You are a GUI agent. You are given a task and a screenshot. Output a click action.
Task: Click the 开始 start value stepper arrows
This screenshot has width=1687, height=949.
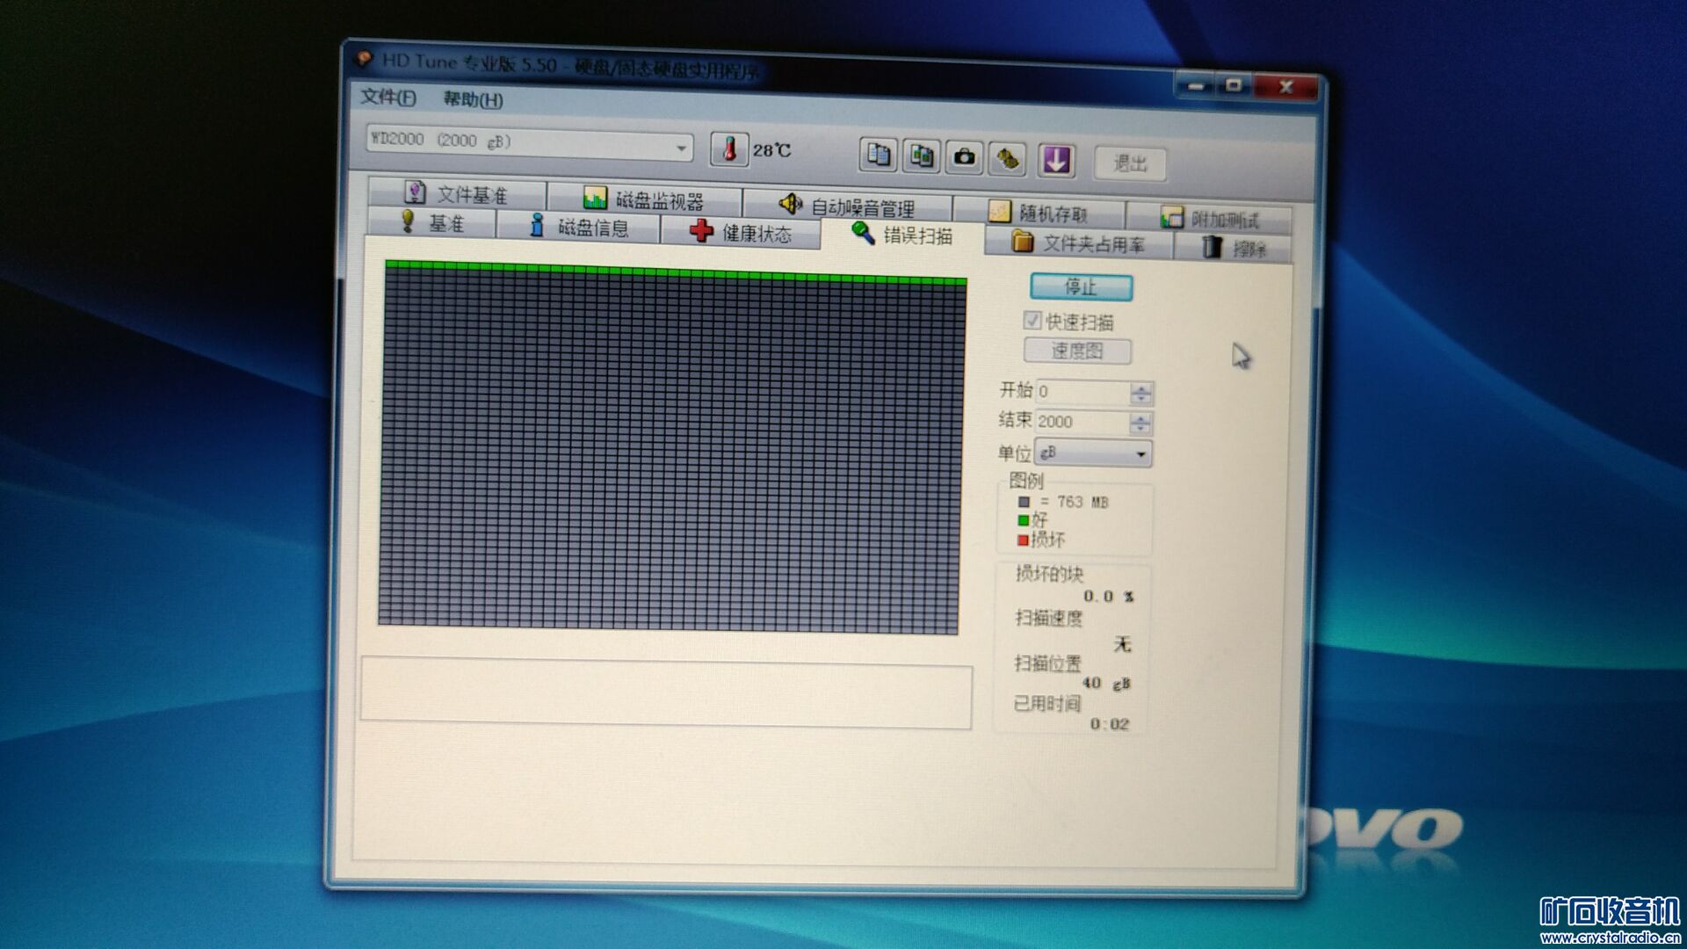pyautogui.click(x=1140, y=393)
